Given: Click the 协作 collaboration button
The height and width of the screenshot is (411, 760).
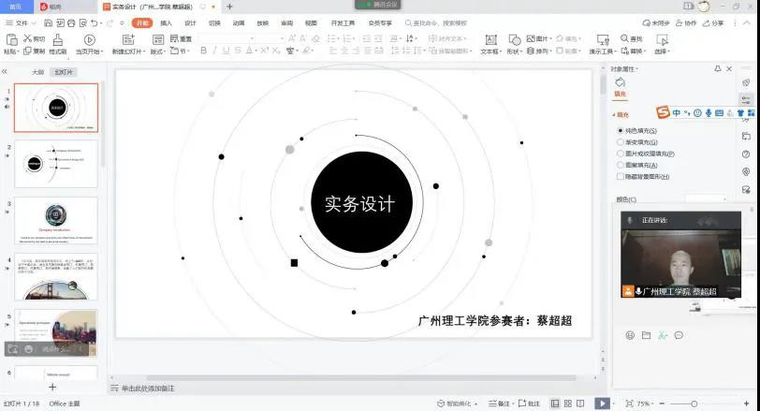Looking at the screenshot, I should click(686, 22).
